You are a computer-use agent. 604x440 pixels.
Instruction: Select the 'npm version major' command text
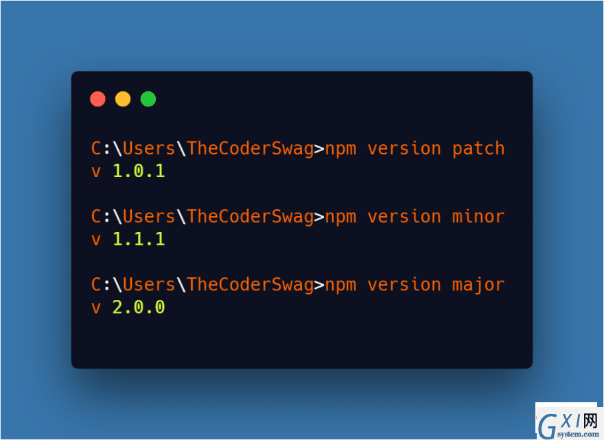pos(415,286)
